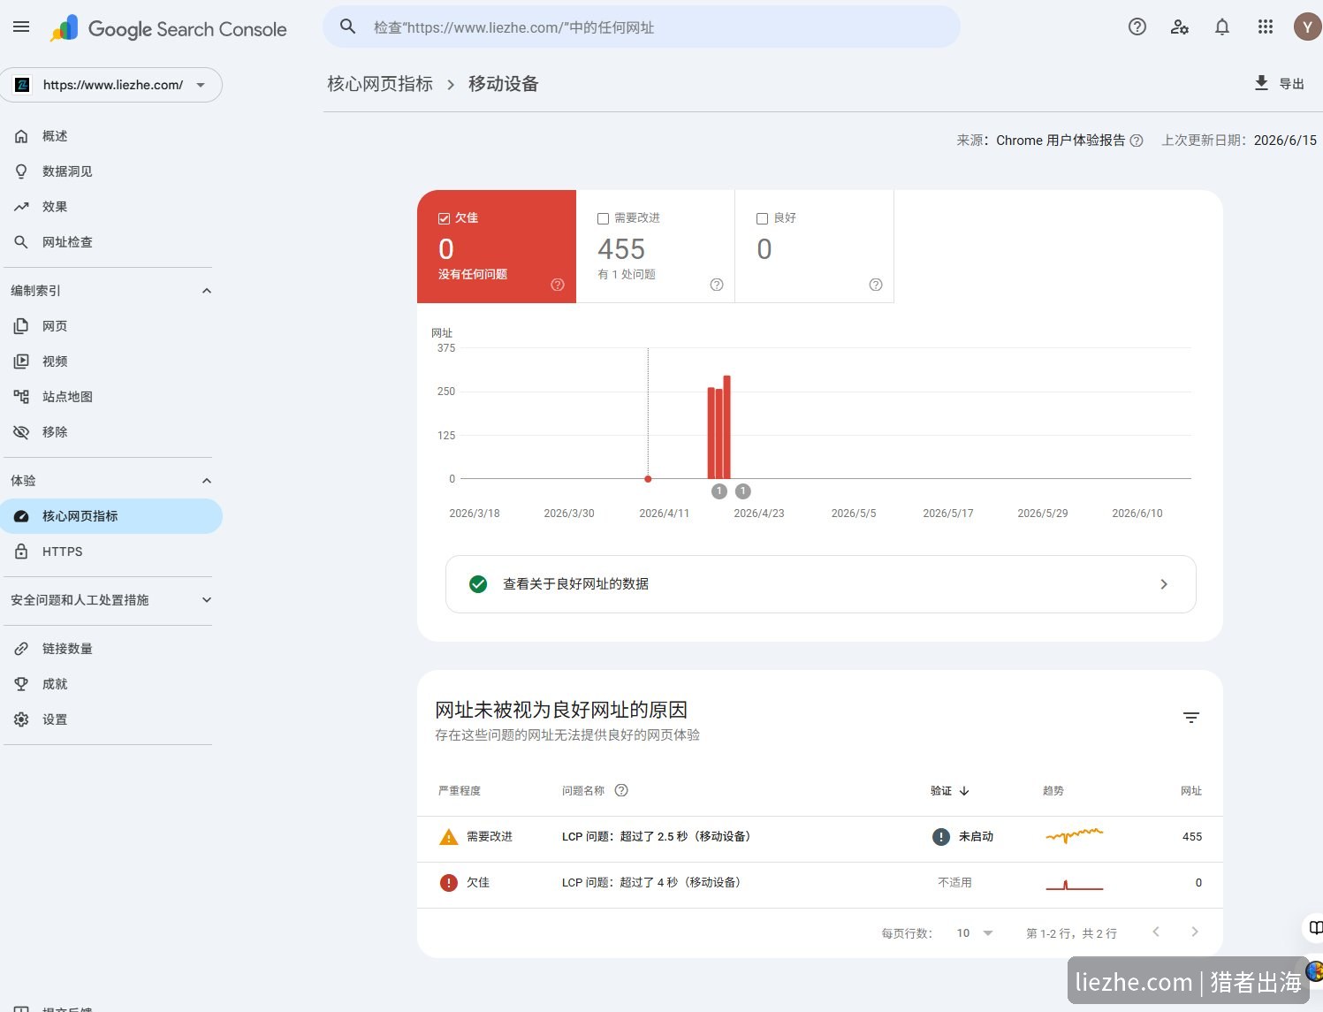Click the red bars in the chart
Viewport: 1323px width, 1012px height.
point(719,428)
